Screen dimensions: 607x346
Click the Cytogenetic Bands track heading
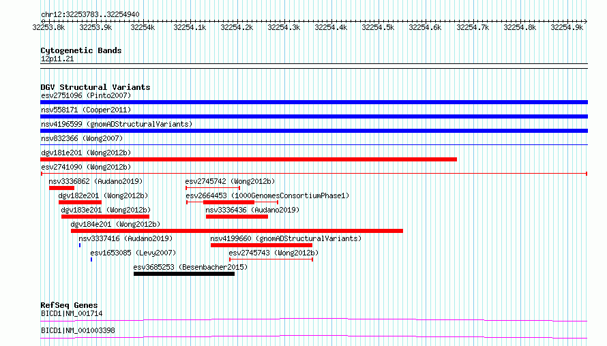[x=81, y=50]
